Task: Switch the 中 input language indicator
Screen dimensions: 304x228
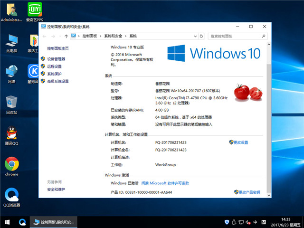Action: pyautogui.click(x=256, y=222)
